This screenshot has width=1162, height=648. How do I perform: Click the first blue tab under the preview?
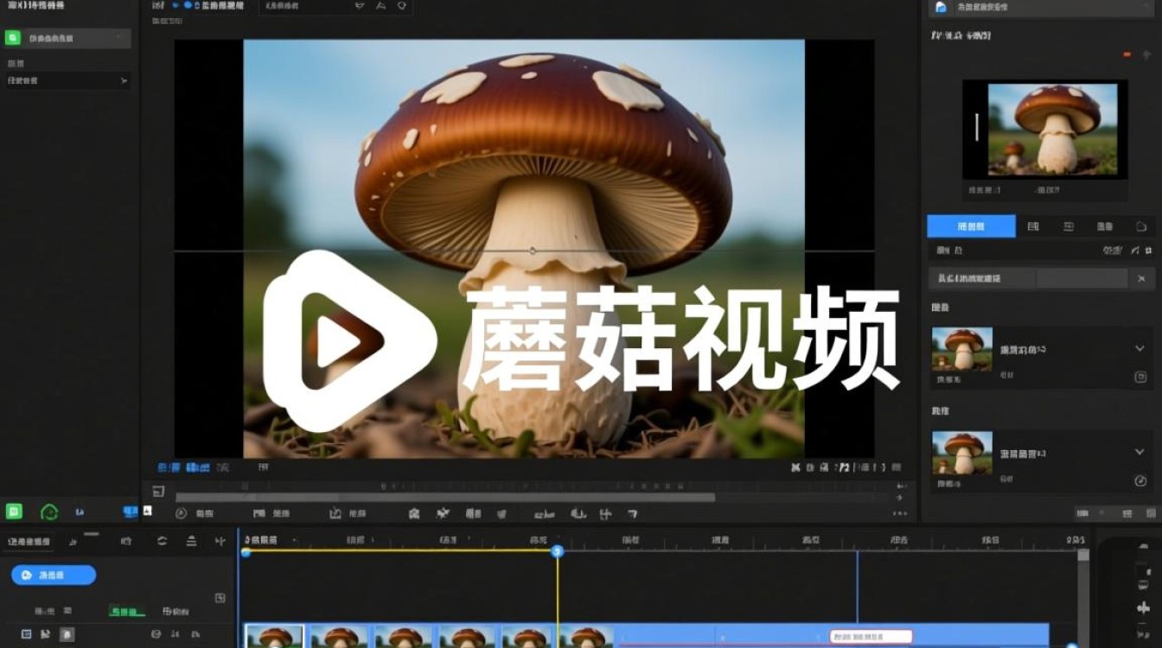168,467
